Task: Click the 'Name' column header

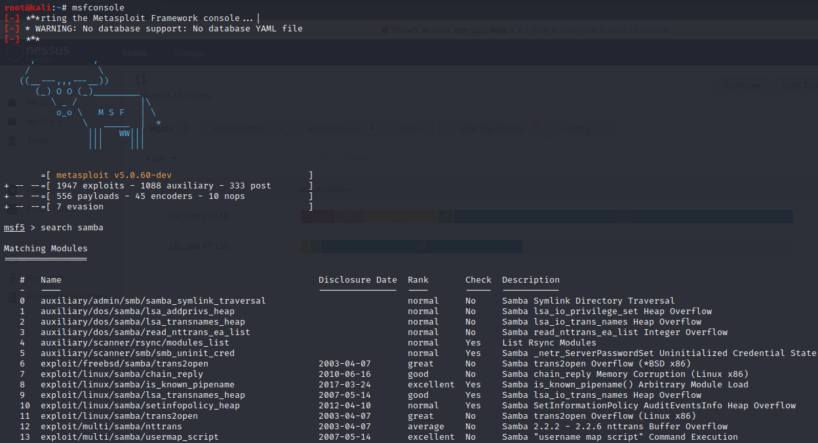Action: pos(51,280)
